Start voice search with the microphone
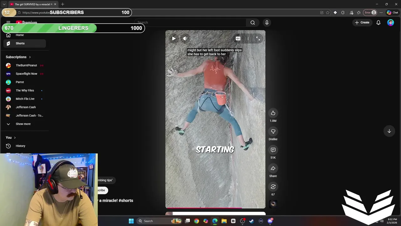Screen dimensions: 401x226 [x=267, y=23]
